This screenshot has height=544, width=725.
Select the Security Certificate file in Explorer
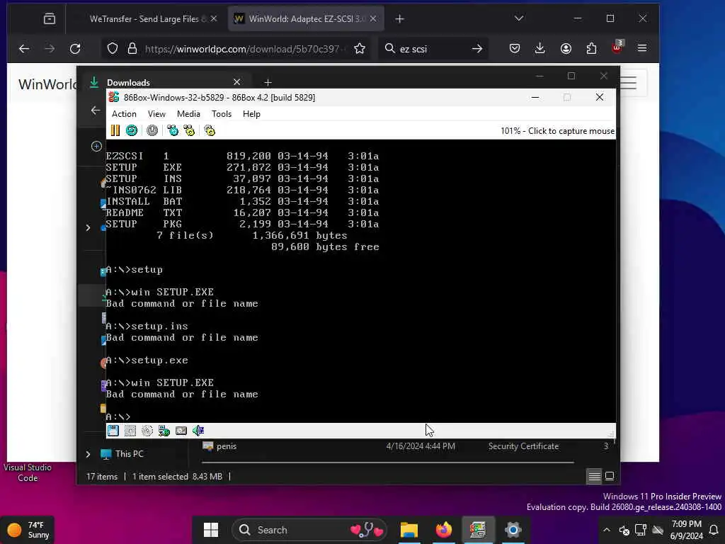point(404,446)
